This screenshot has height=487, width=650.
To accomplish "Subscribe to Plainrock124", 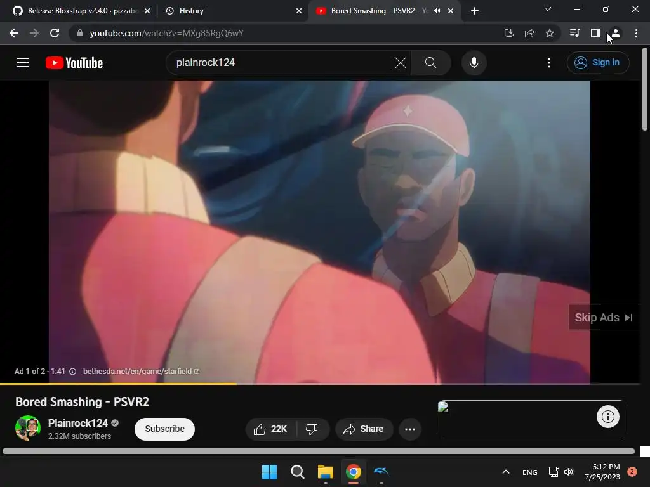I will (164, 429).
